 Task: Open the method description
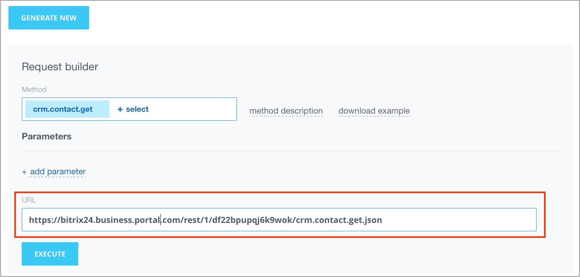point(286,111)
